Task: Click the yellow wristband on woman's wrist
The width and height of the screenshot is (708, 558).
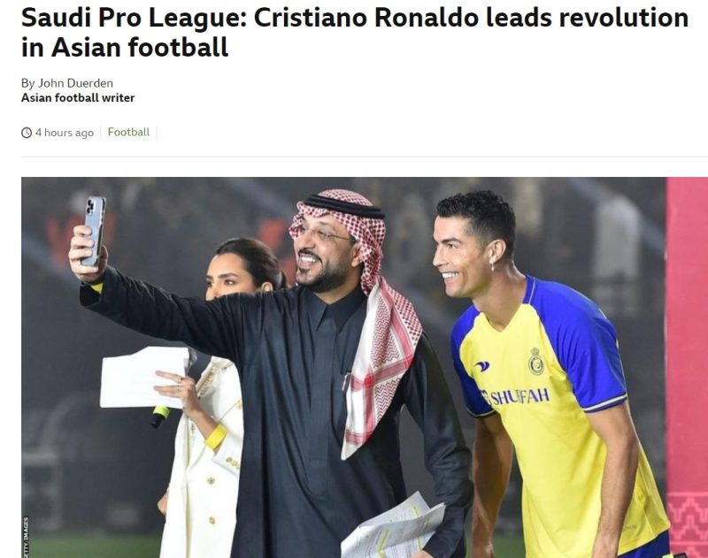Action: point(215,437)
